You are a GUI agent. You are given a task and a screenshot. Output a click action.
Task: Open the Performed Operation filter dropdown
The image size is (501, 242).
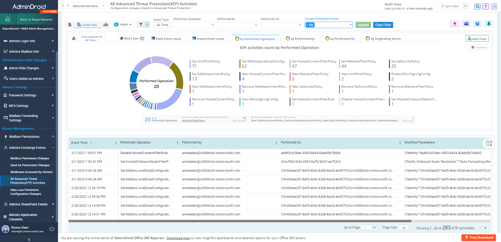coord(194,25)
